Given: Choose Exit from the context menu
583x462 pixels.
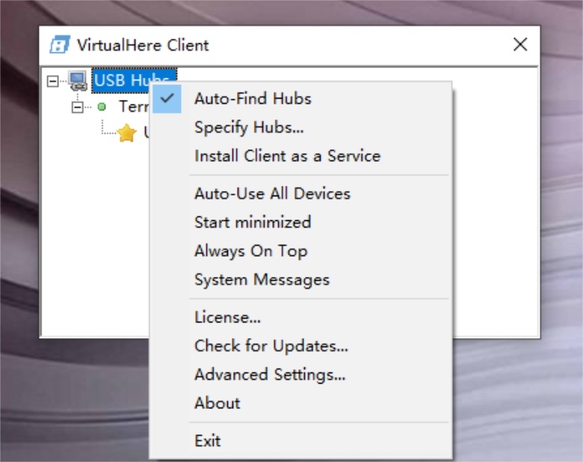Looking at the screenshot, I should (x=300, y=441).
